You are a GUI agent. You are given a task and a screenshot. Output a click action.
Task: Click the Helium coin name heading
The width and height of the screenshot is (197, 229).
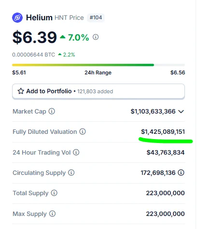(39, 17)
